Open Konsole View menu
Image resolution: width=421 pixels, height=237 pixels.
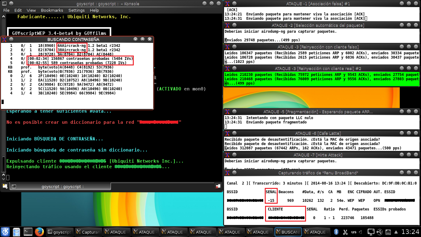(31, 10)
